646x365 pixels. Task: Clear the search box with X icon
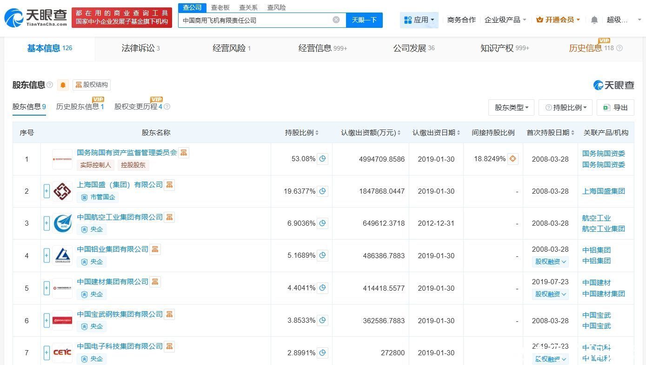336,20
